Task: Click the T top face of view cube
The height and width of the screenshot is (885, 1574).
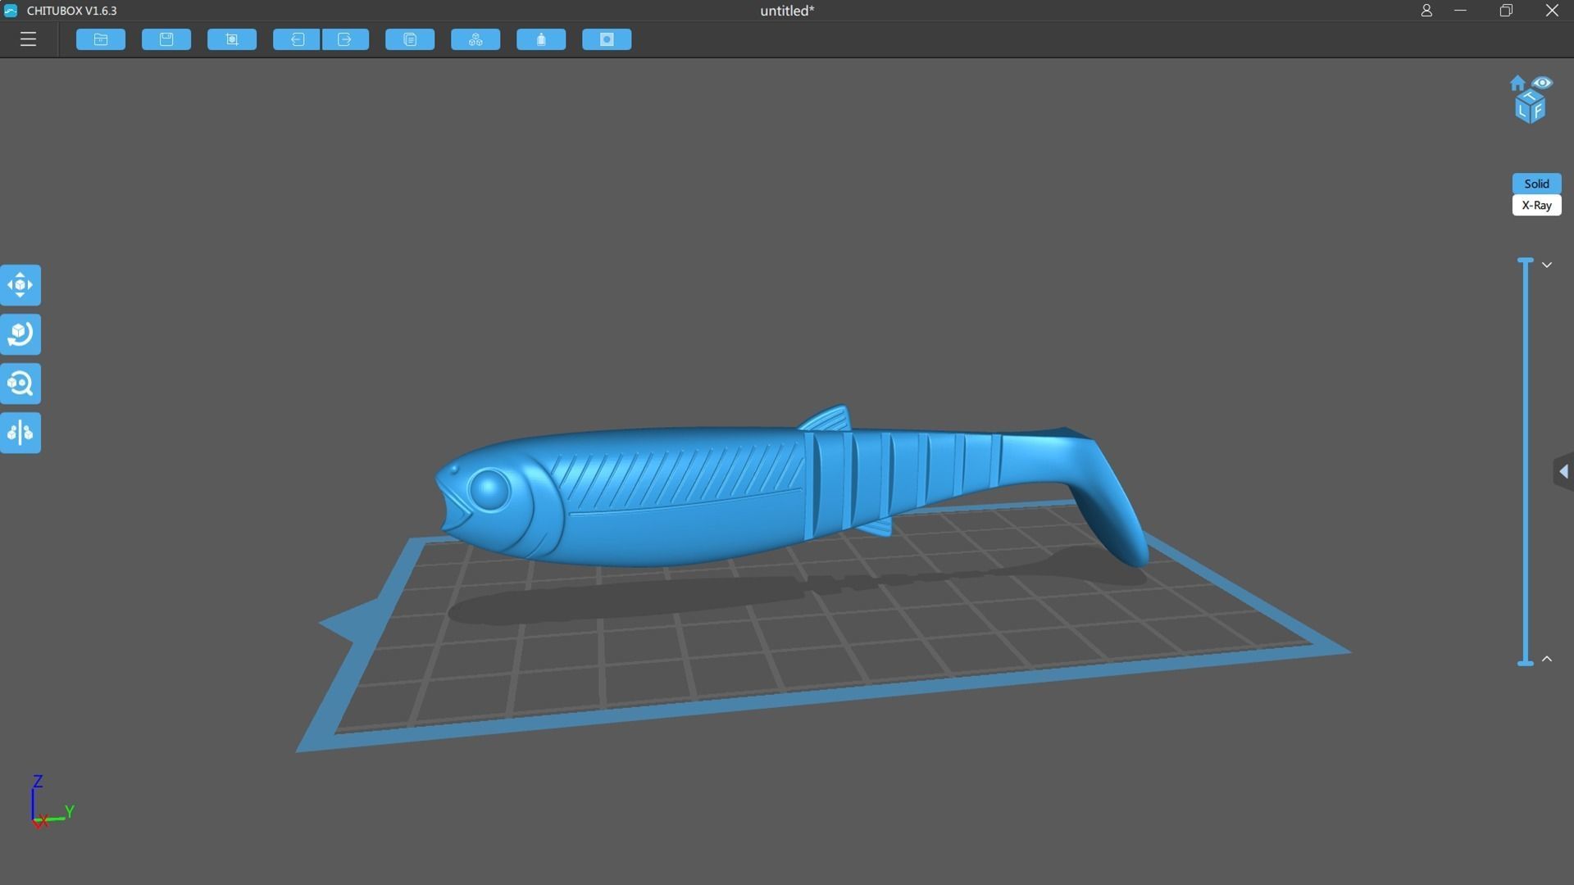Action: [x=1531, y=98]
